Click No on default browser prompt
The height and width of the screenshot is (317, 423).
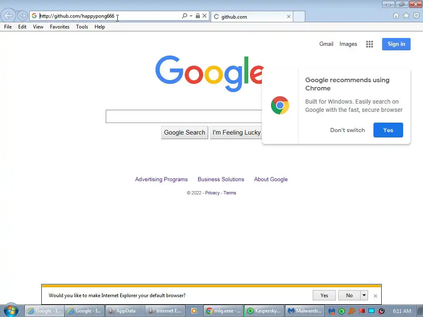tap(349, 295)
